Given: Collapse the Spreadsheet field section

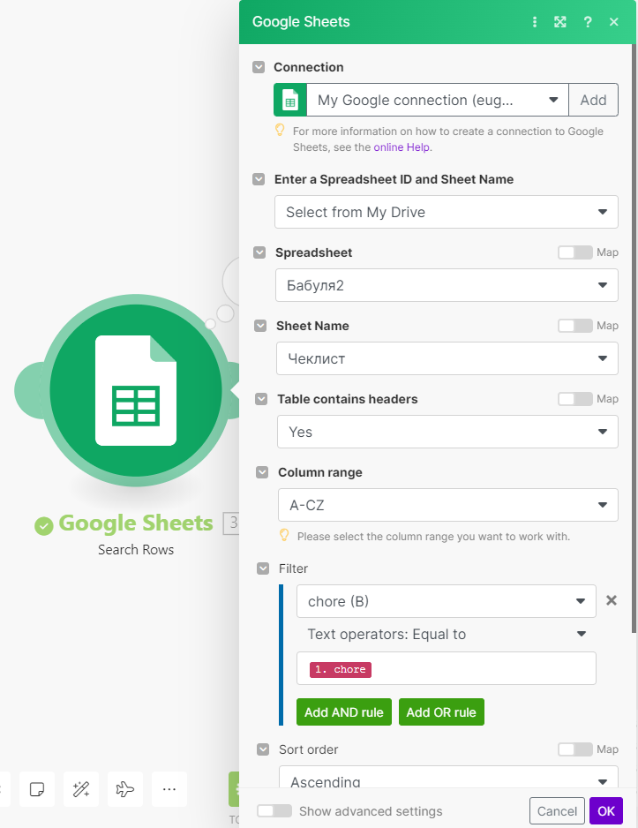Looking at the screenshot, I should [x=259, y=252].
